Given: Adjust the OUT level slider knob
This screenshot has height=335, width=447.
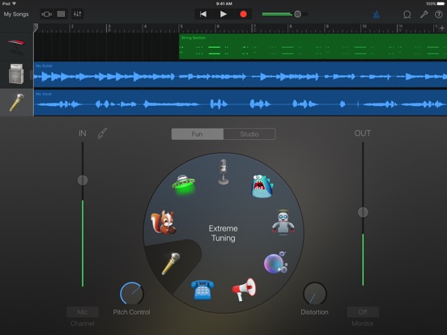Looking at the screenshot, I should click(363, 212).
